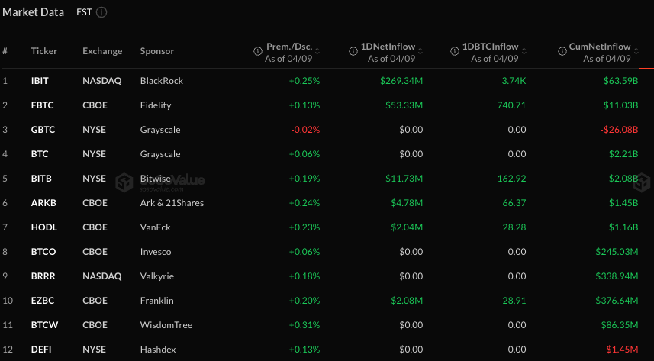Screen dimensions: 654x361
Task: Click the +0.31% premium value
Action: tap(304, 324)
